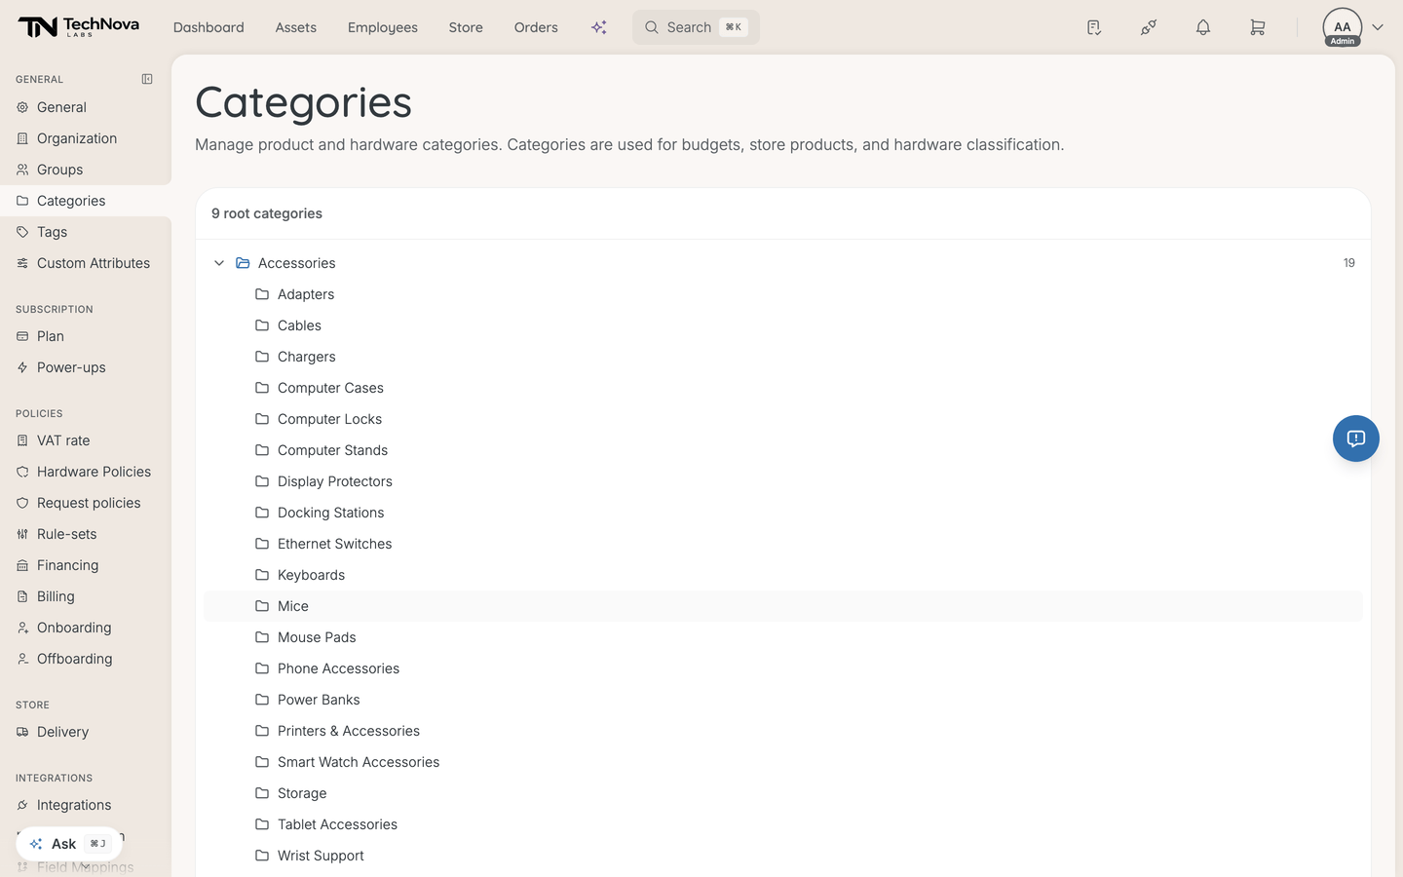
Task: Open the blue feedback chat button
Action: [x=1356, y=438]
